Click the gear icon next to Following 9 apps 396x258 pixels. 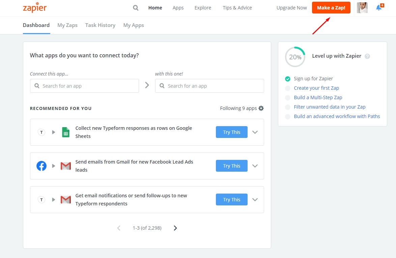(261, 108)
